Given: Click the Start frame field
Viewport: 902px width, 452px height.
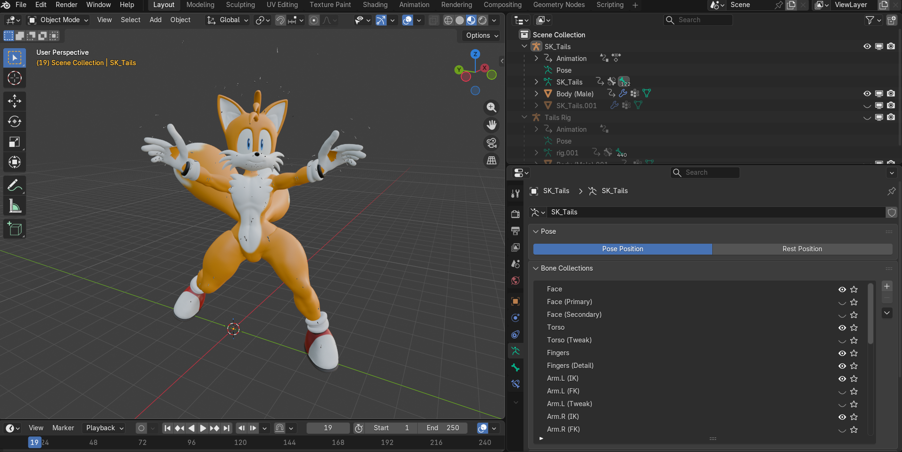Looking at the screenshot, I should (391, 428).
